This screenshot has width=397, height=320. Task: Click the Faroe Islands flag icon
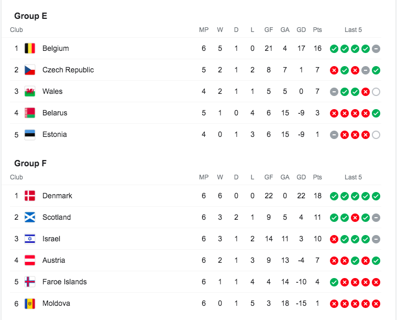point(30,282)
